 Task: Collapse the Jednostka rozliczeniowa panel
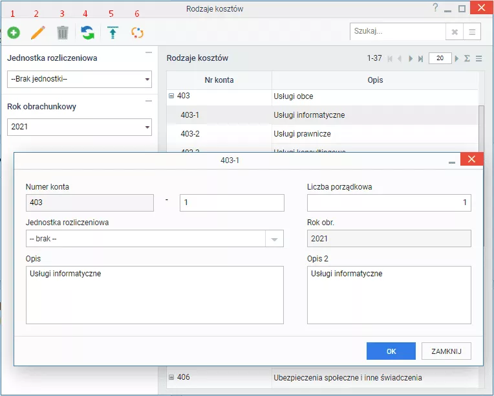[x=149, y=52]
